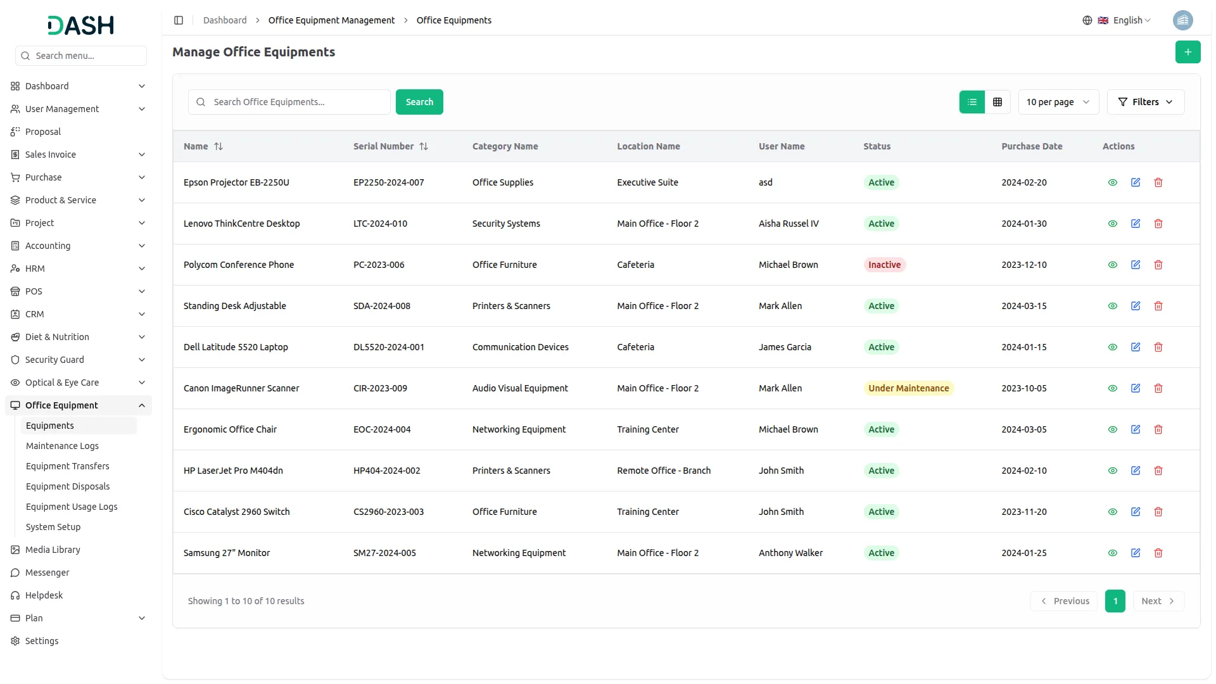Edit the Lenovo ThinkCentre Desktop entry
Screen dimensions: 1216x684
click(1135, 224)
